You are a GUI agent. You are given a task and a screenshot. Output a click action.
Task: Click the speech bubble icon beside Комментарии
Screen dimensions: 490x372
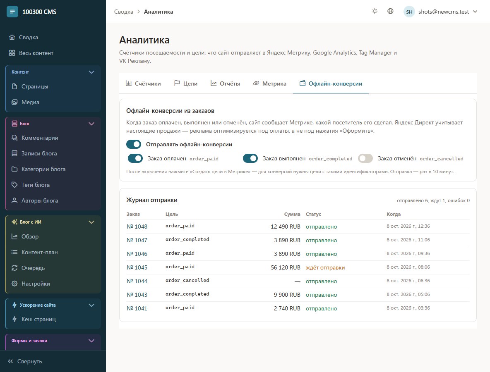coord(14,138)
